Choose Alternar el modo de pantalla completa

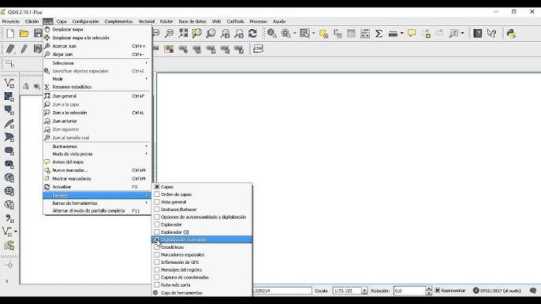(x=97, y=210)
